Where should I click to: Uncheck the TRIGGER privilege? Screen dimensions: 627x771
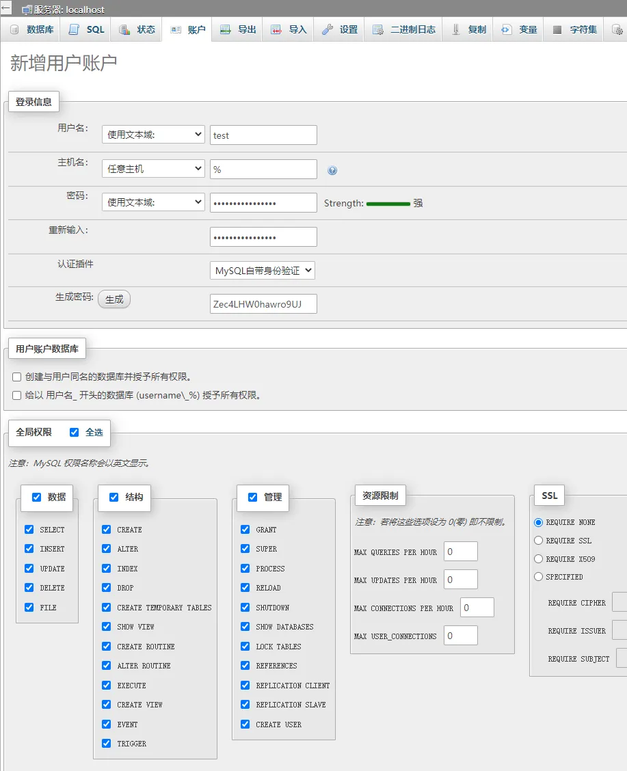point(106,744)
